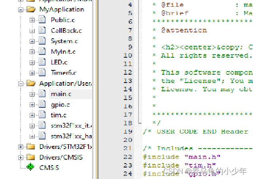This screenshot has height=179, width=253.
Task: Click line number 10 in the gutter
Action: 128,55
